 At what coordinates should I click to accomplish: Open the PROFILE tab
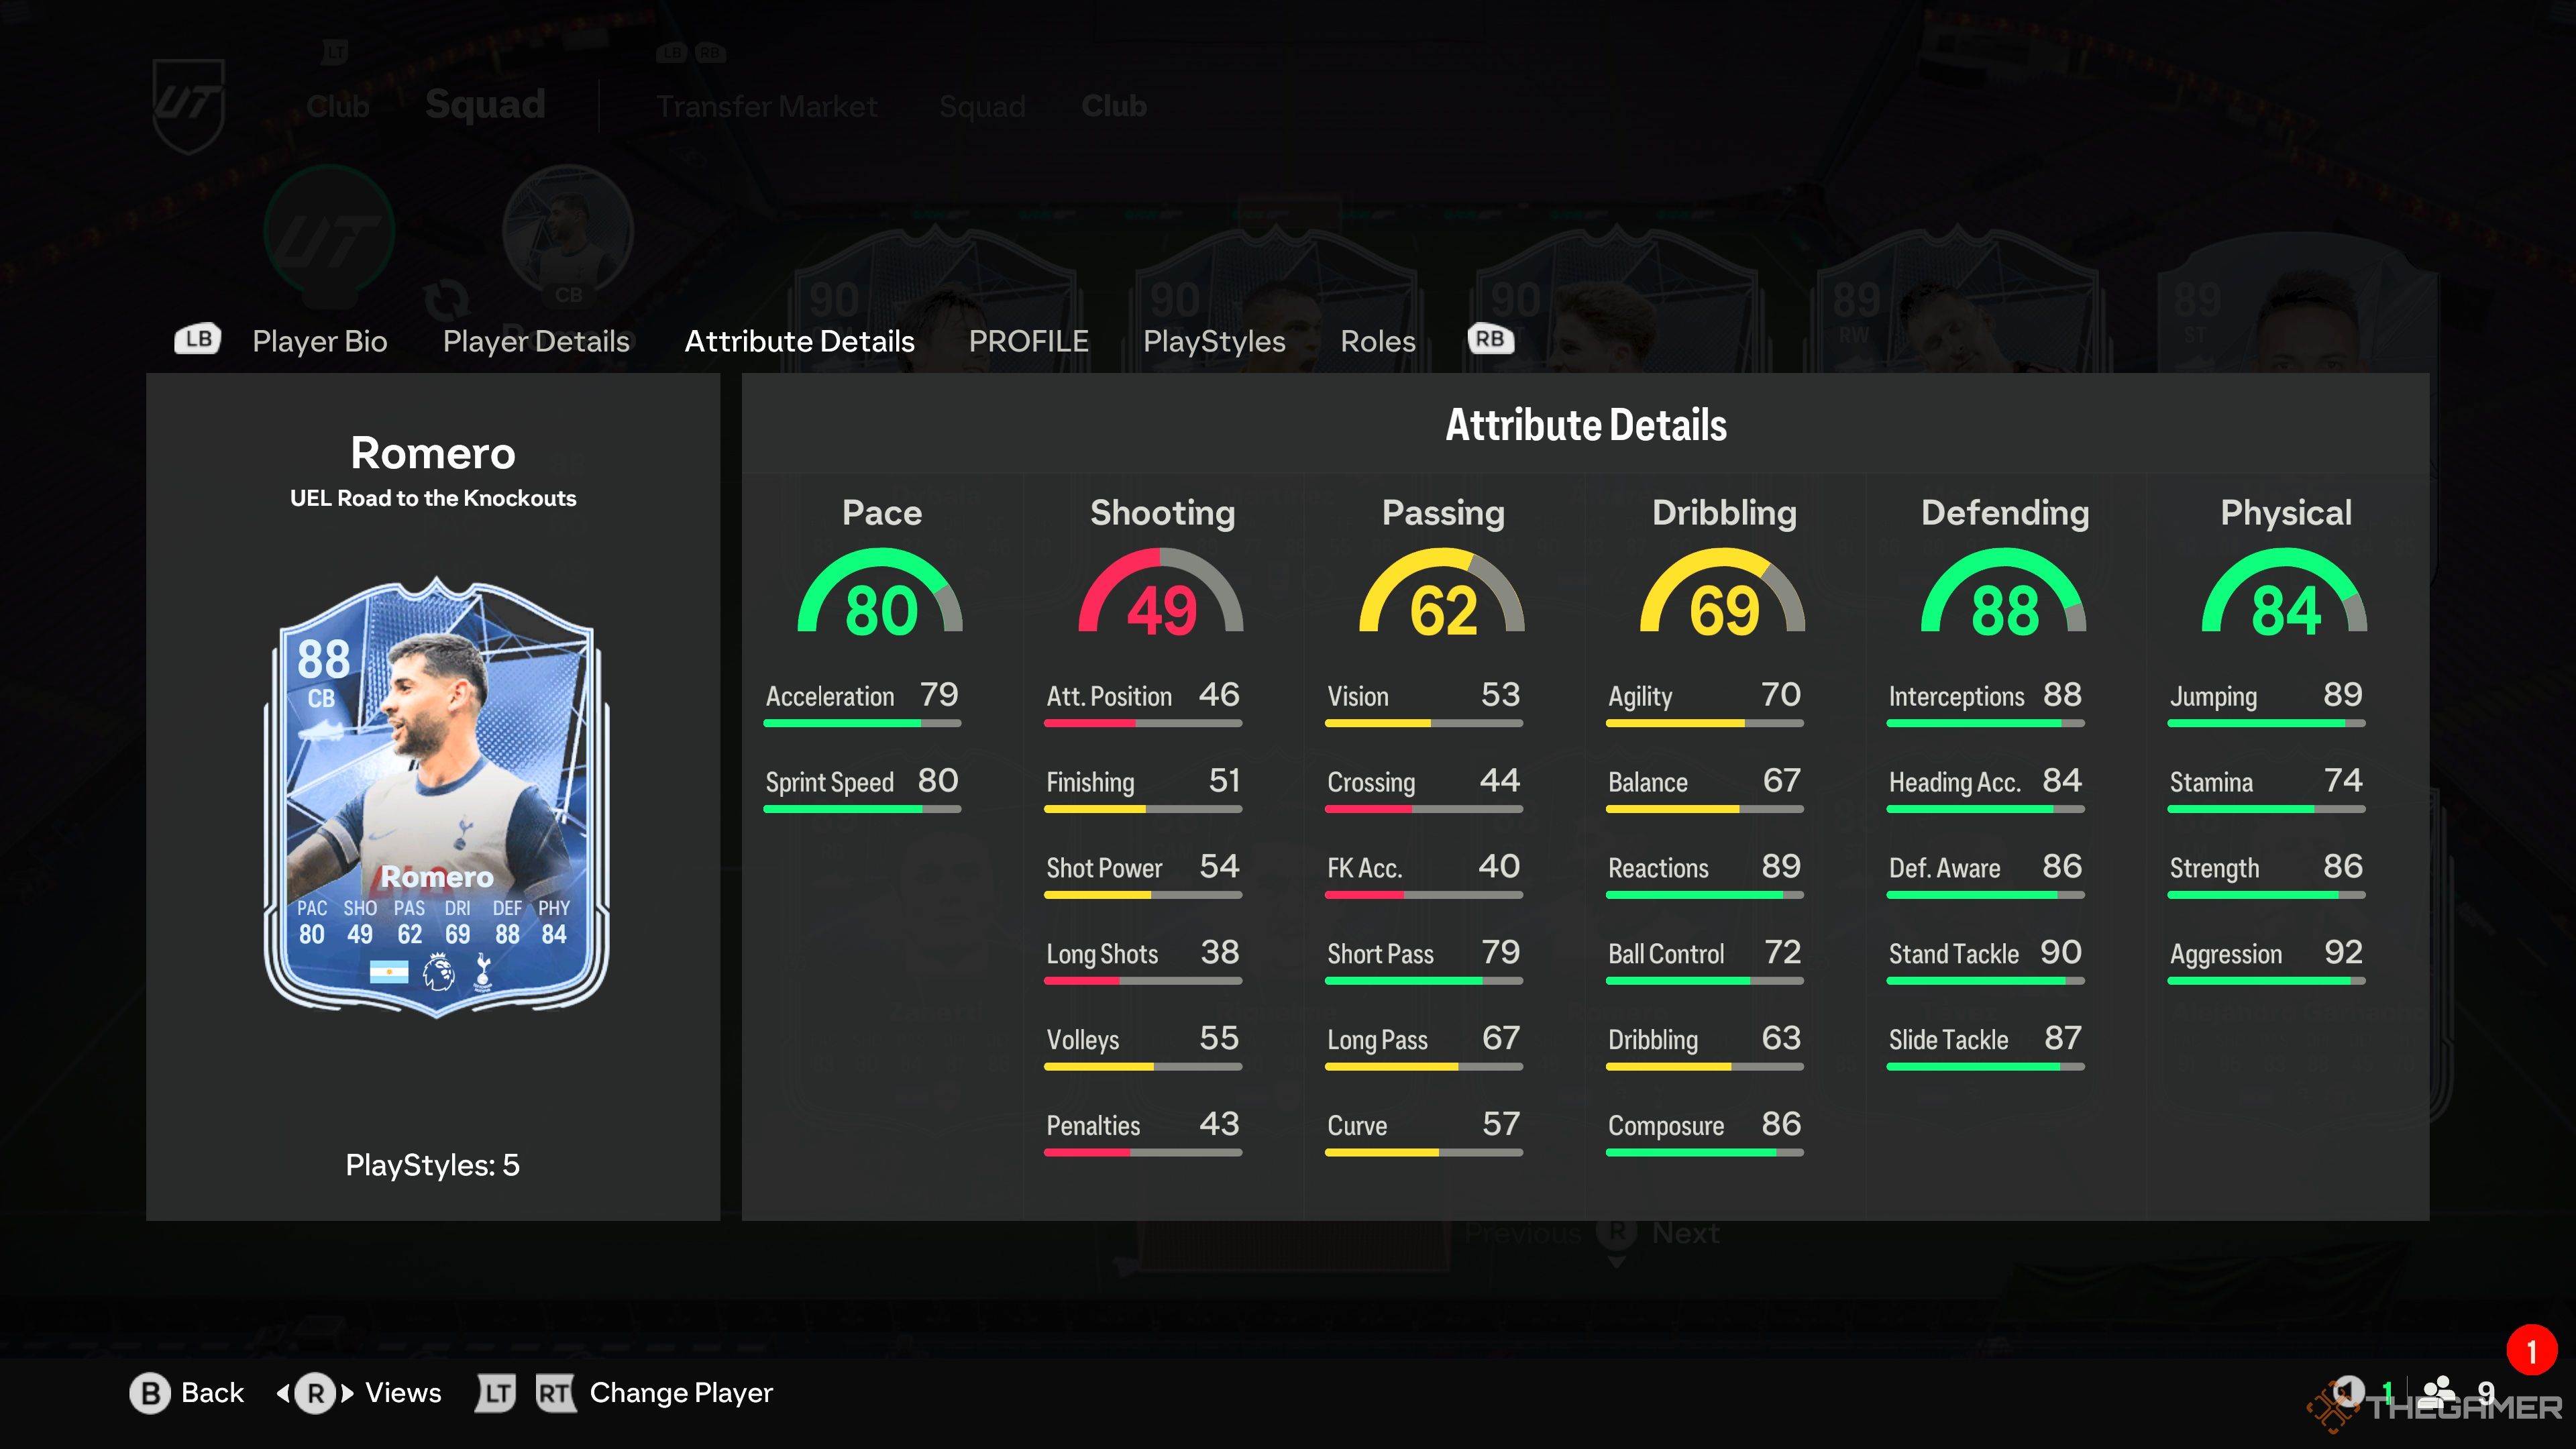[x=1026, y=339]
